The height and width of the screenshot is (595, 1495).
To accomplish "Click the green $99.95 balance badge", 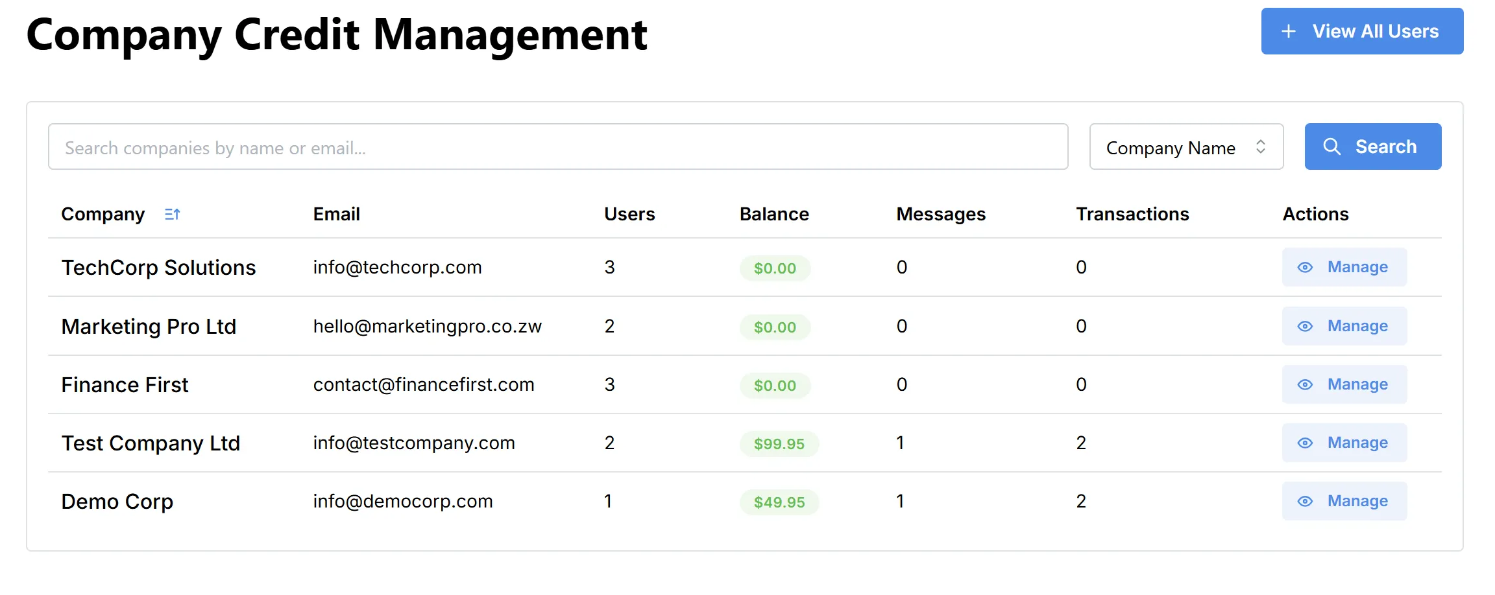I will pos(779,443).
